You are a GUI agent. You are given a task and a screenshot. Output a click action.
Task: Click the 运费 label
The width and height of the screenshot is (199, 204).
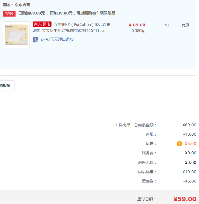[x=151, y=144]
